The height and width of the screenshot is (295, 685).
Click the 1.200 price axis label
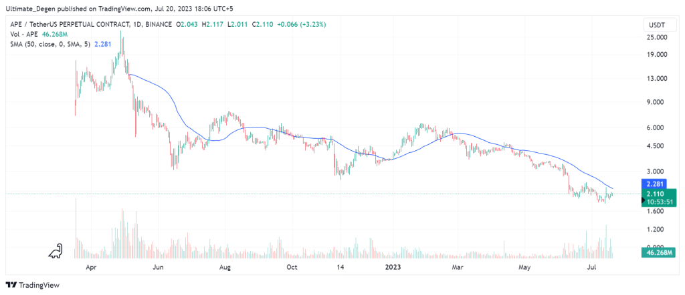tap(657, 229)
